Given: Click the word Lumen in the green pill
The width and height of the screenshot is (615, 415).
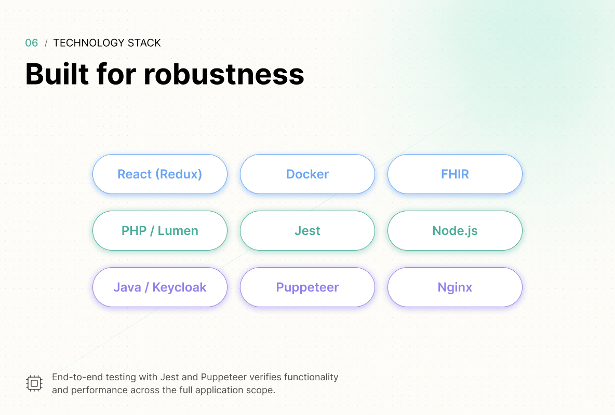Looking at the screenshot, I should pos(178,231).
